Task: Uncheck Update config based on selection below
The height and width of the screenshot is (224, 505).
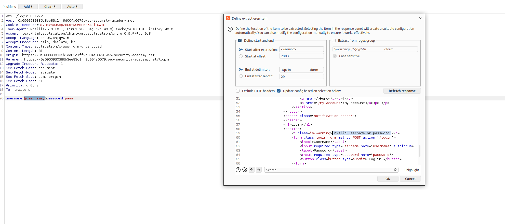Action: click(x=279, y=91)
